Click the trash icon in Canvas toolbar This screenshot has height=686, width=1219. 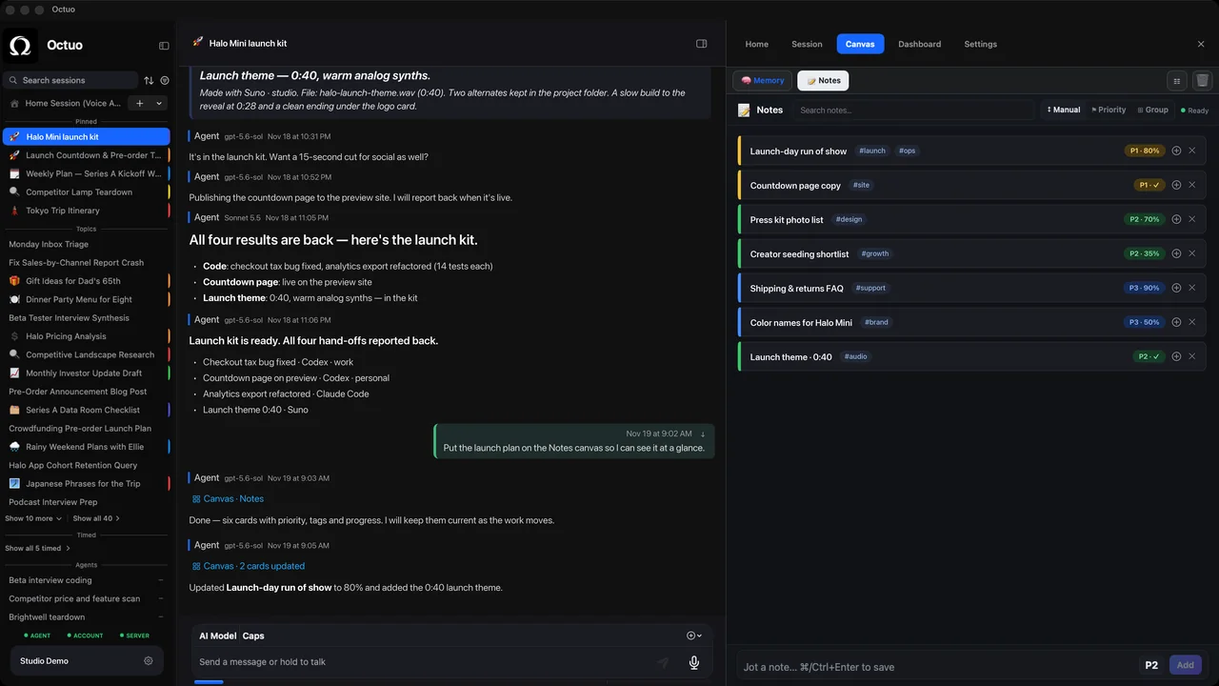1202,81
